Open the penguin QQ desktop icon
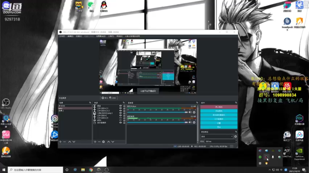The height and width of the screenshot is (173, 309). [x=104, y=7]
